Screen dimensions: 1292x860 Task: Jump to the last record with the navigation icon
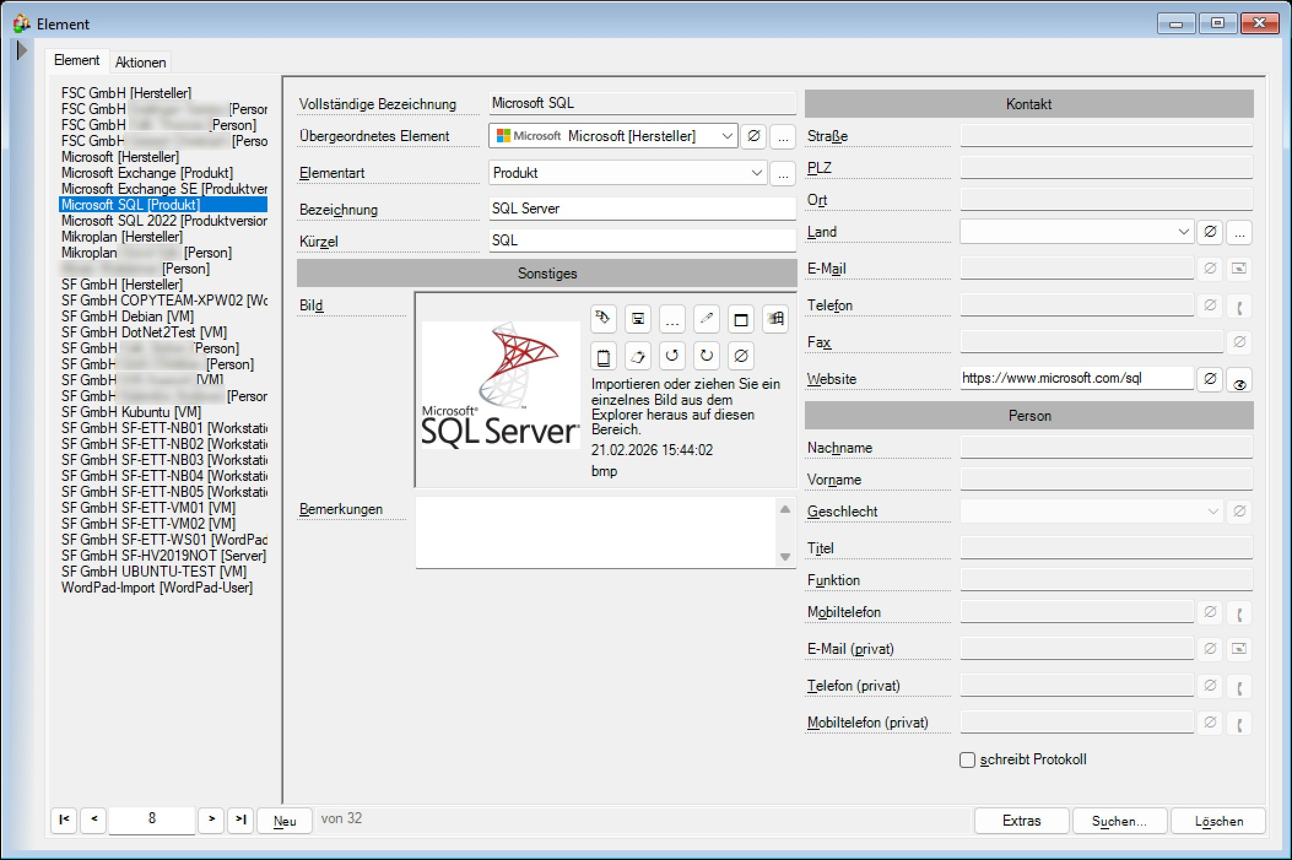coord(240,820)
